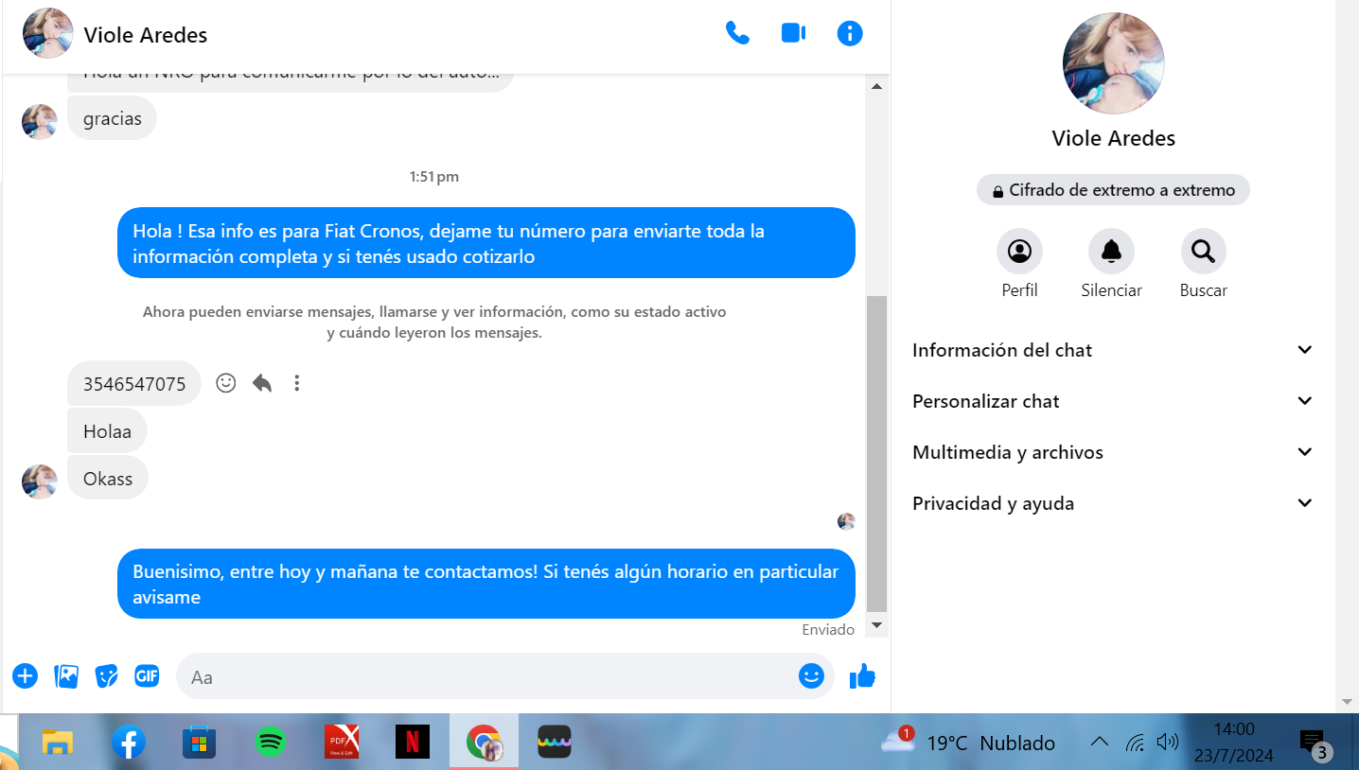The height and width of the screenshot is (770, 1359).
Task: React with emoji to the phone number message
Action: (225, 383)
